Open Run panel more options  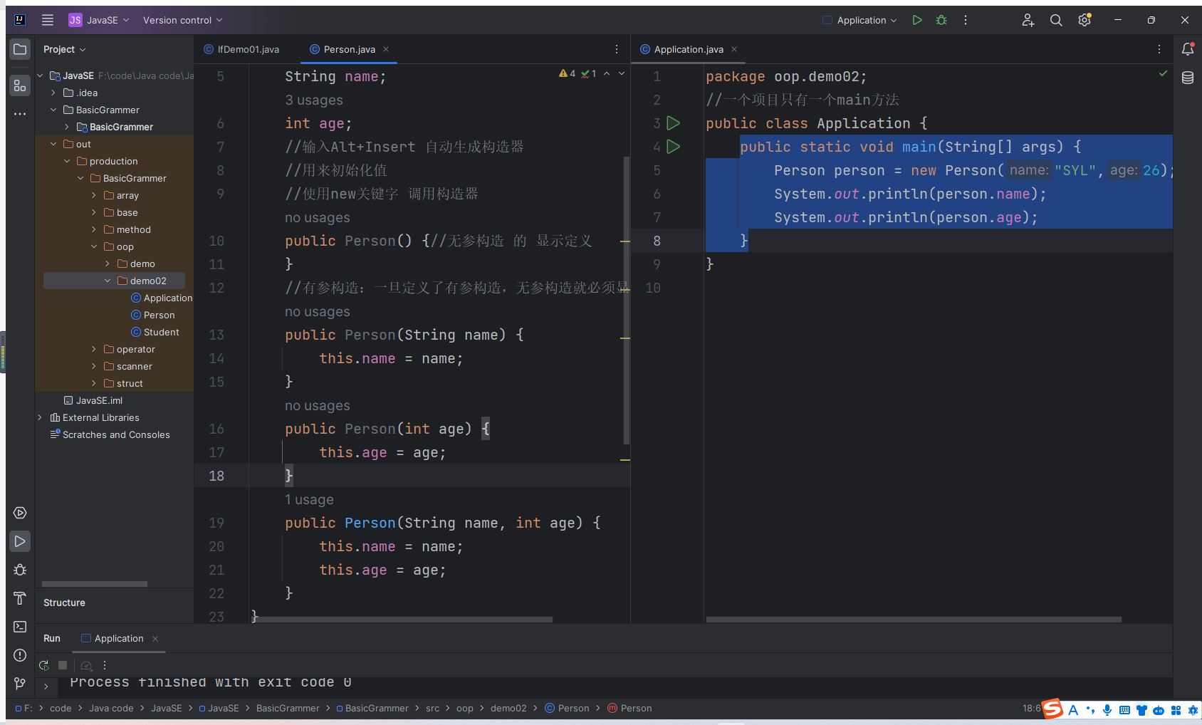tap(105, 665)
